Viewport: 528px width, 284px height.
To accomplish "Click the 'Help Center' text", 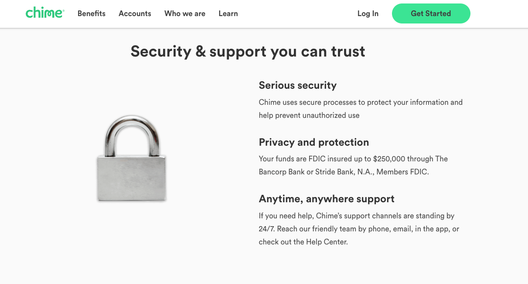I will click(327, 242).
